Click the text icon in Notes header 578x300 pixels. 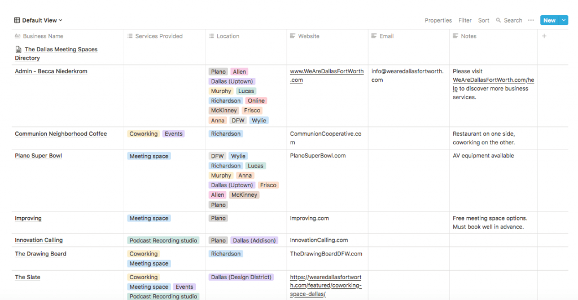point(456,36)
